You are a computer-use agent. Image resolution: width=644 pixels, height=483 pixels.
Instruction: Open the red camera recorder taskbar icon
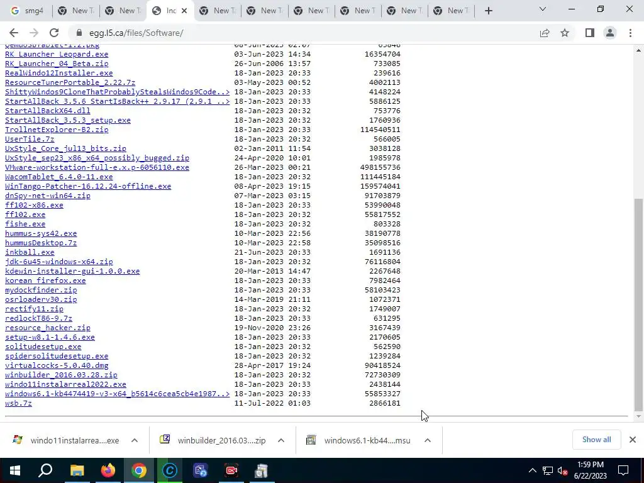point(231,470)
